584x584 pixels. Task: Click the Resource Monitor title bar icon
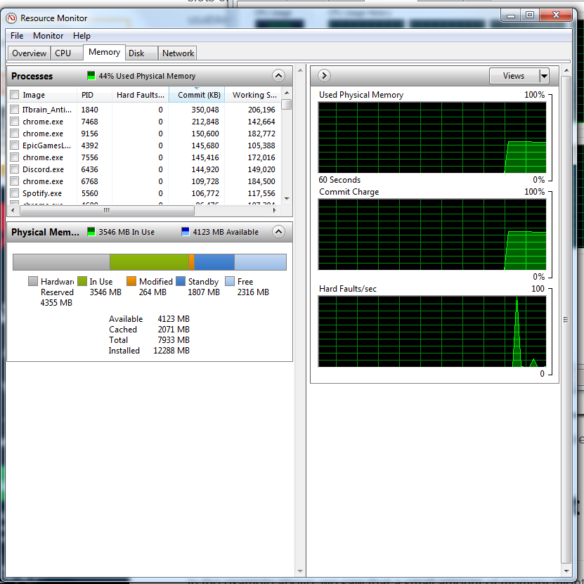coord(11,18)
